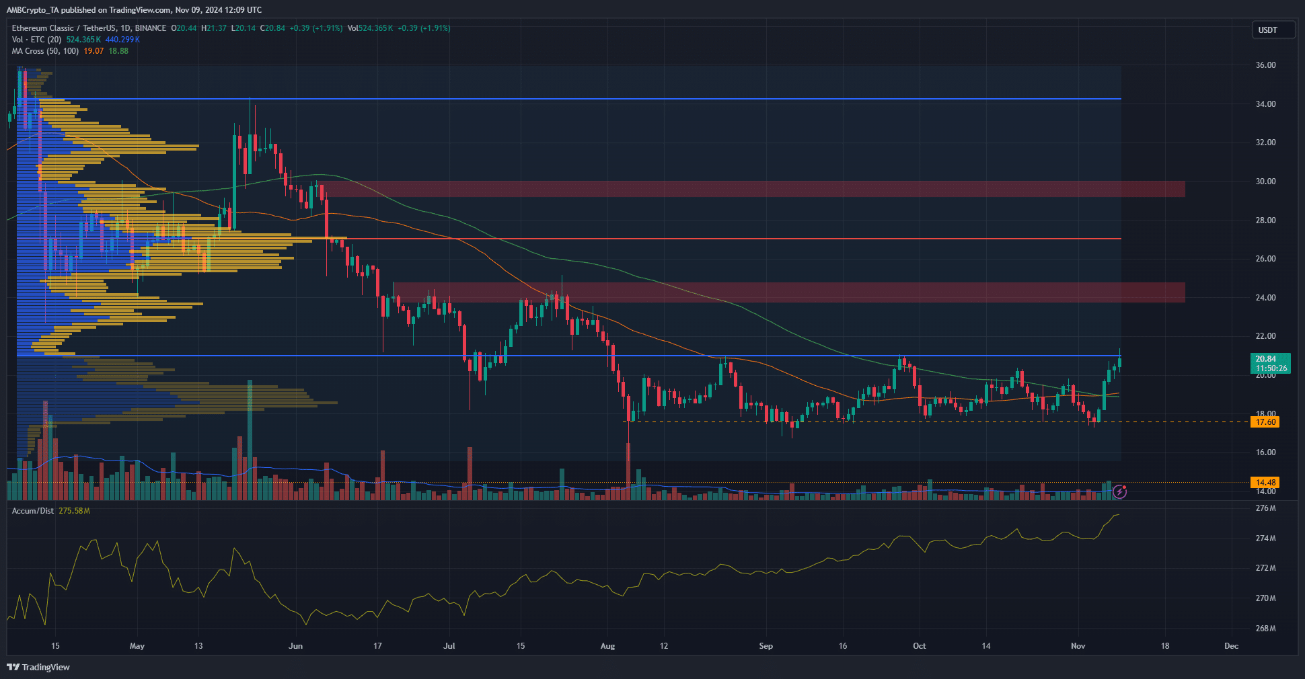Click the 36.00 price axis label

[x=1265, y=65]
